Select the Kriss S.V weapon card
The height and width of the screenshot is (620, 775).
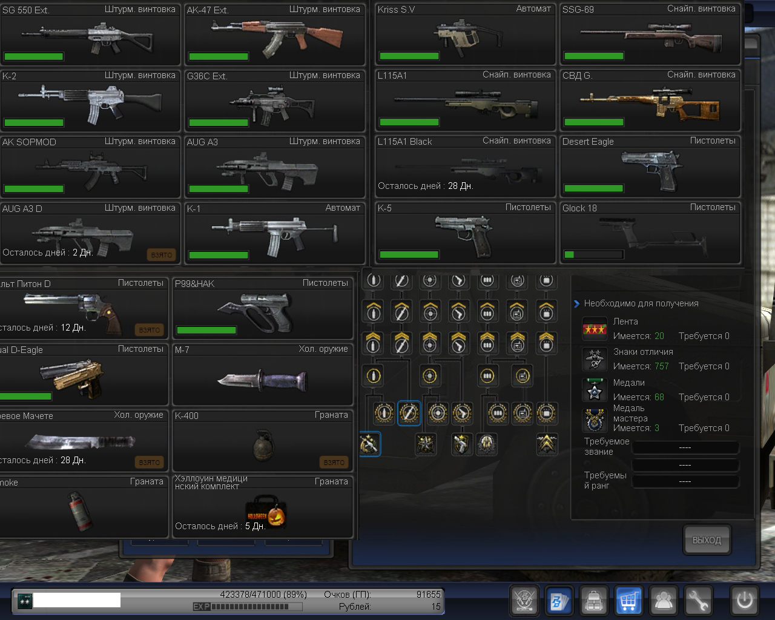pyautogui.click(x=465, y=34)
